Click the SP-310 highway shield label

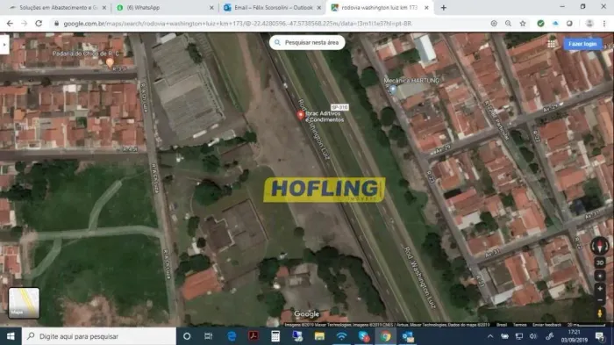(x=339, y=107)
